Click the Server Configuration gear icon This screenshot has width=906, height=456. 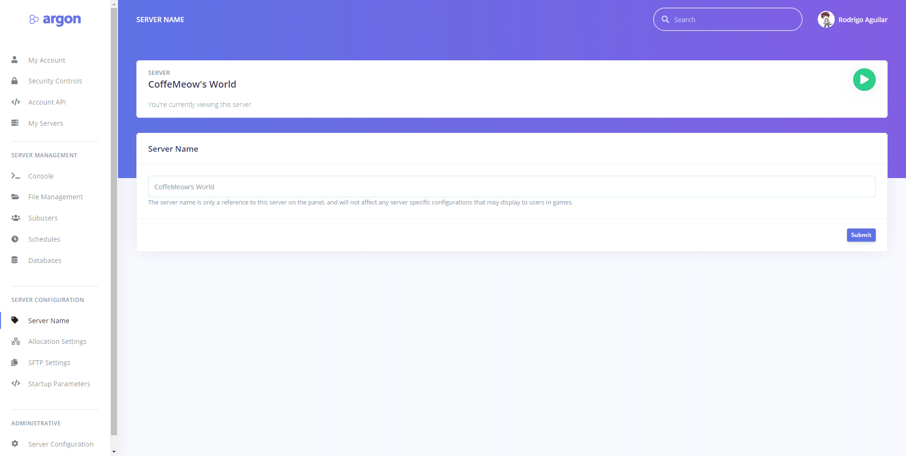15,444
